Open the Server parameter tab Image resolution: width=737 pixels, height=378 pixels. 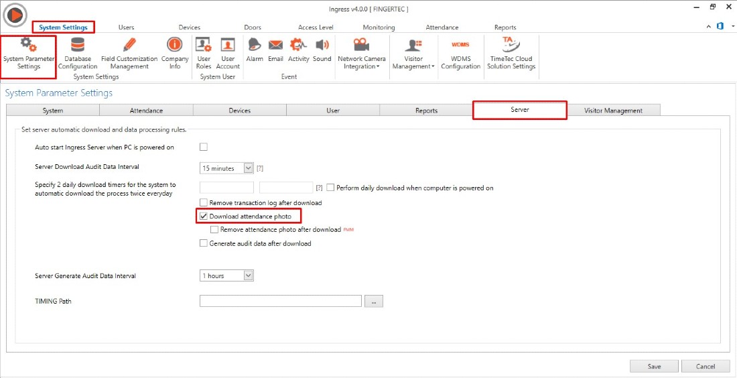pyautogui.click(x=520, y=110)
